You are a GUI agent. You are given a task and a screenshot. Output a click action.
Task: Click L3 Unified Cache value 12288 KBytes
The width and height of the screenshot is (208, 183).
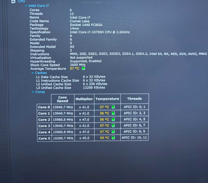tap(94, 87)
